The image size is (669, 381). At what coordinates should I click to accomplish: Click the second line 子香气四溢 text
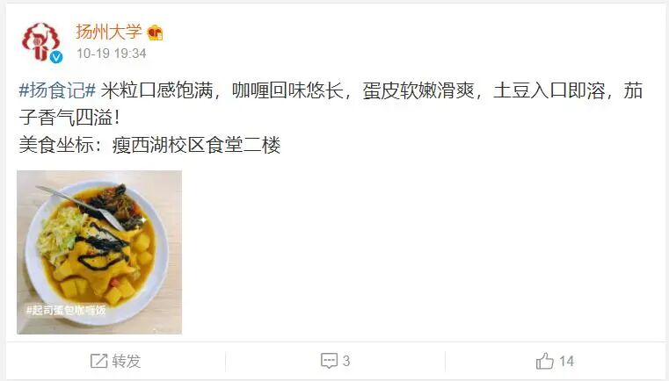[70, 118]
